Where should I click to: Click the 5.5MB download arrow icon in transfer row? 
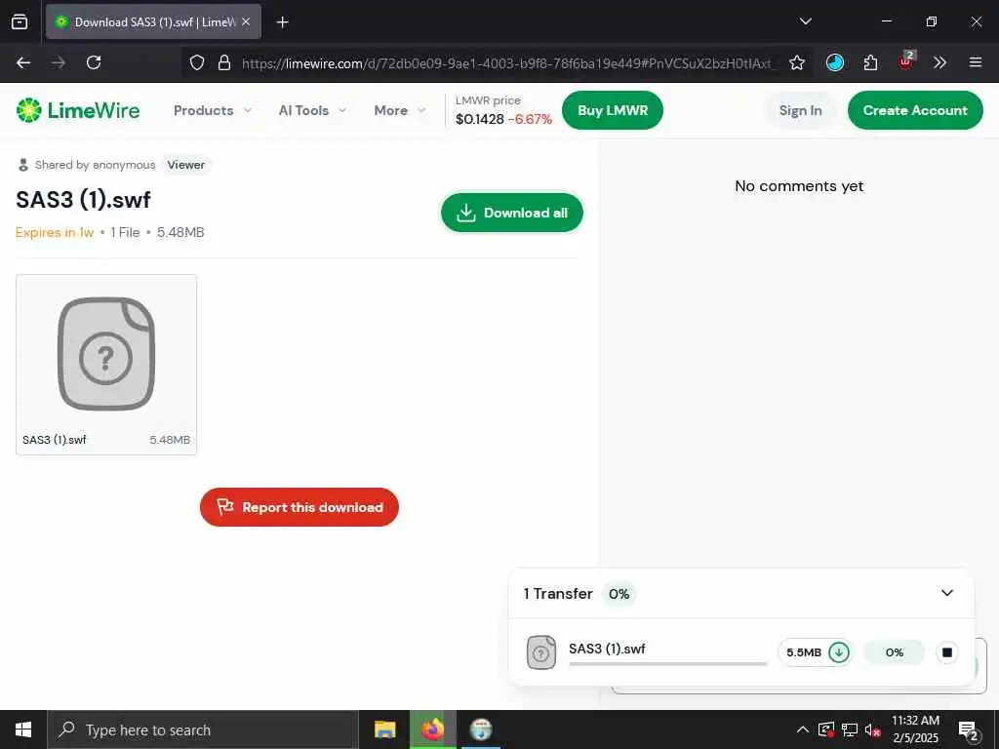pos(839,652)
